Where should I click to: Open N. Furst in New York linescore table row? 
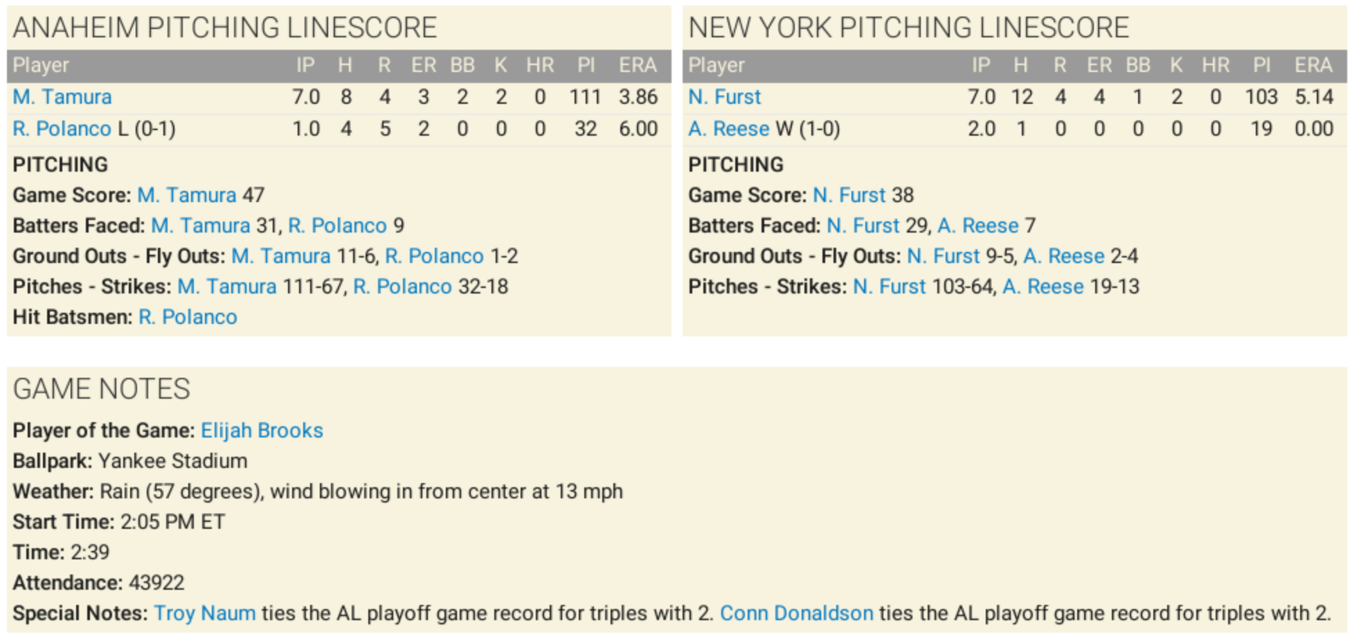724,97
